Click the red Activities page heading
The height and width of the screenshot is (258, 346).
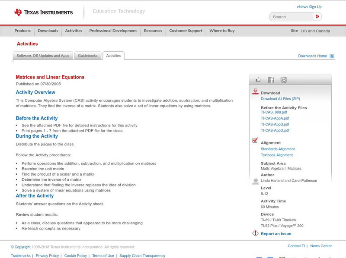pyautogui.click(x=27, y=44)
